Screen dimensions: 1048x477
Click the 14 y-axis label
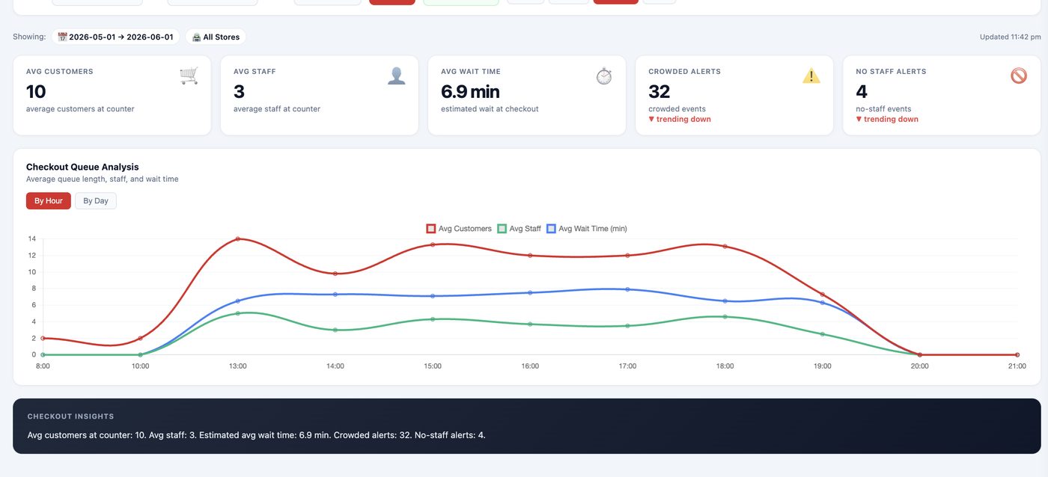click(32, 239)
